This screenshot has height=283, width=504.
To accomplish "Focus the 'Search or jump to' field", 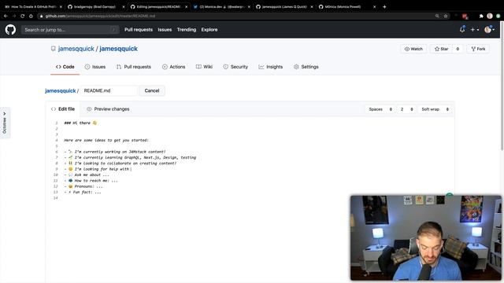I will tap(70, 30).
